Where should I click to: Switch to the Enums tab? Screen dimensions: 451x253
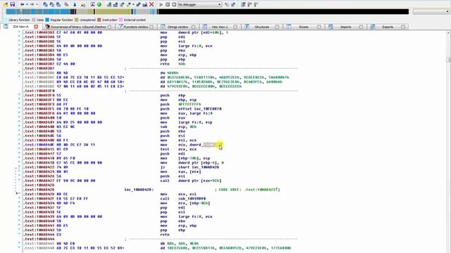304,27
